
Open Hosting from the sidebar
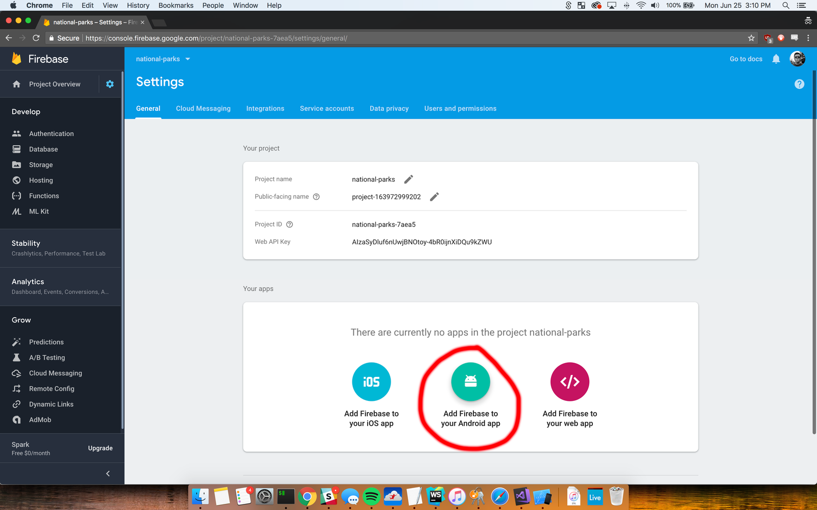tap(41, 181)
